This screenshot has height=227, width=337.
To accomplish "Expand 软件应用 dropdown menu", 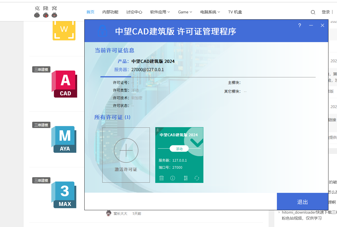I will click(160, 12).
